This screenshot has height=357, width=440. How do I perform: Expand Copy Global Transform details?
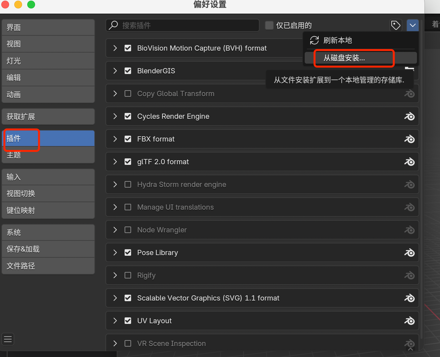coord(115,93)
